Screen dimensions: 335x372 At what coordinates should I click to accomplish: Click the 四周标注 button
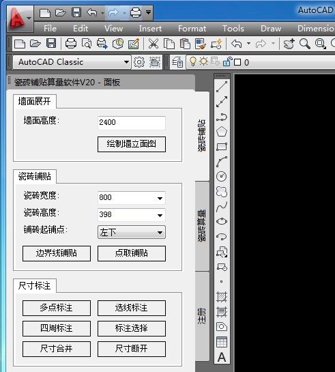click(57, 328)
